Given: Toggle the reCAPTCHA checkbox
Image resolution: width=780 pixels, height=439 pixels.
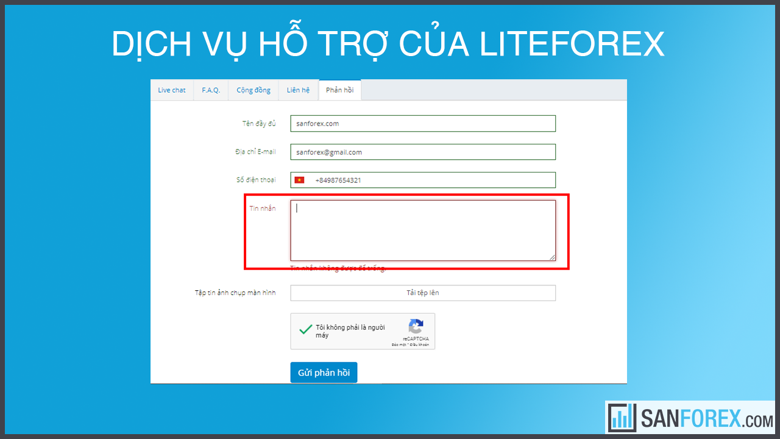Looking at the screenshot, I should [x=305, y=330].
